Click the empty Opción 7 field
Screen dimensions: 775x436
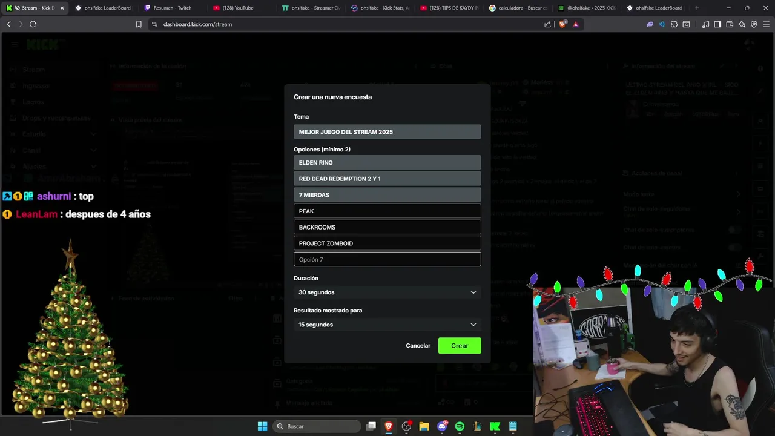[387, 259]
